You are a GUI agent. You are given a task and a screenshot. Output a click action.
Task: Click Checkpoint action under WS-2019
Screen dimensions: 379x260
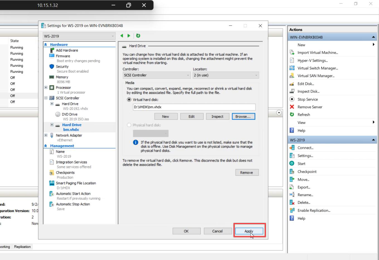coord(307,172)
